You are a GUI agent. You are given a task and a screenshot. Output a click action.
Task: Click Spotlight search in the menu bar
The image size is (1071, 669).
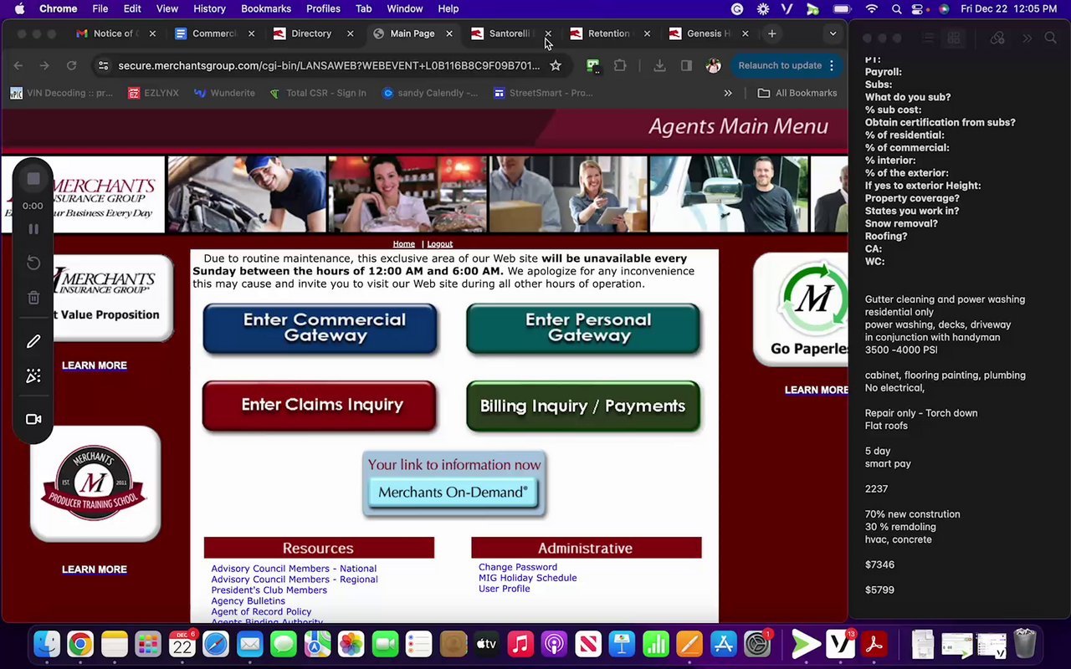[x=896, y=8]
